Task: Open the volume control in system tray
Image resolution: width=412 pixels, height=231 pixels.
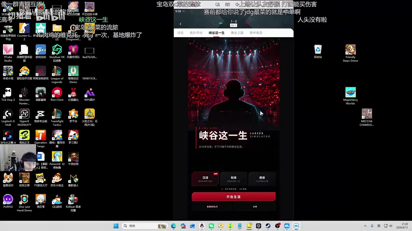Action: click(391, 226)
